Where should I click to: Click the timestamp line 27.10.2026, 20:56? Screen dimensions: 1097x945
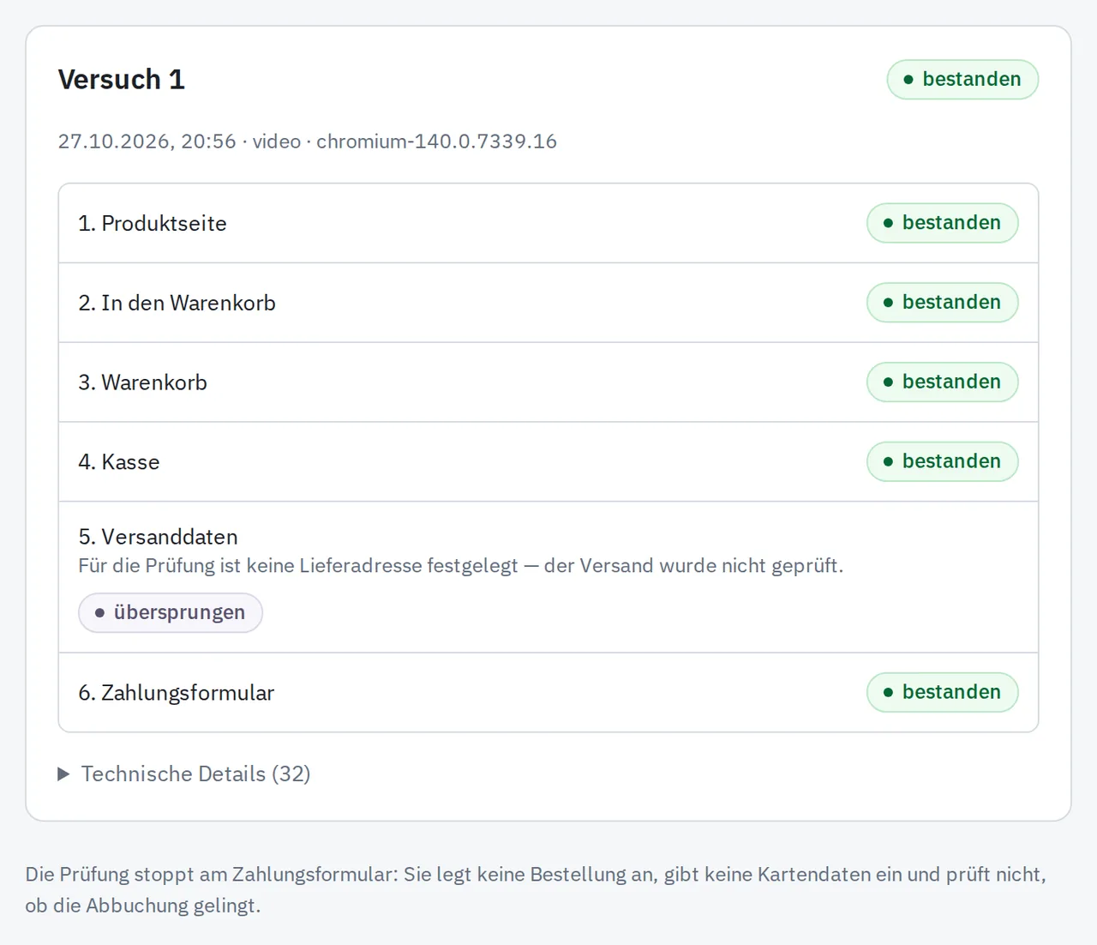[x=307, y=141]
